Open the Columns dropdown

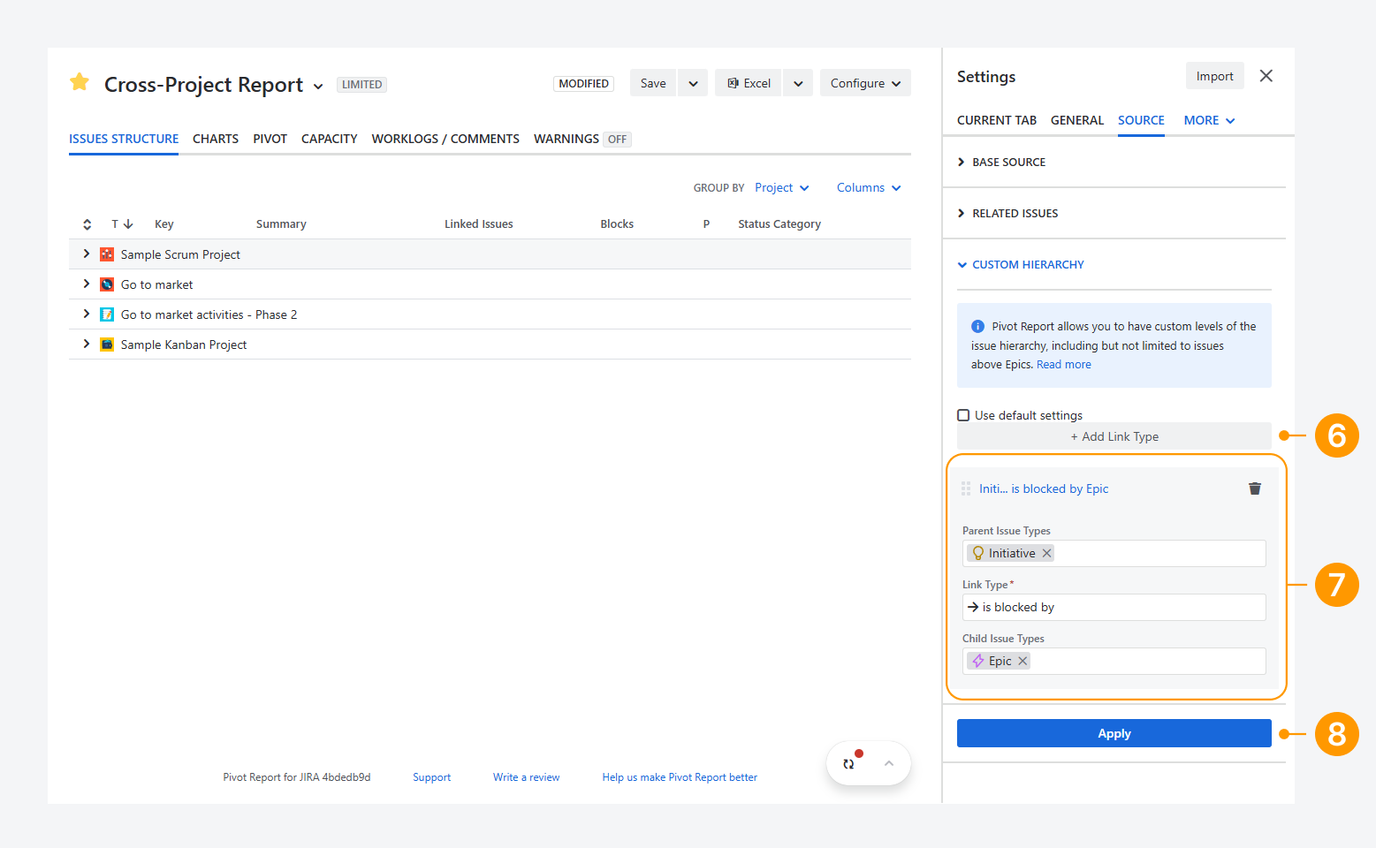tap(869, 188)
